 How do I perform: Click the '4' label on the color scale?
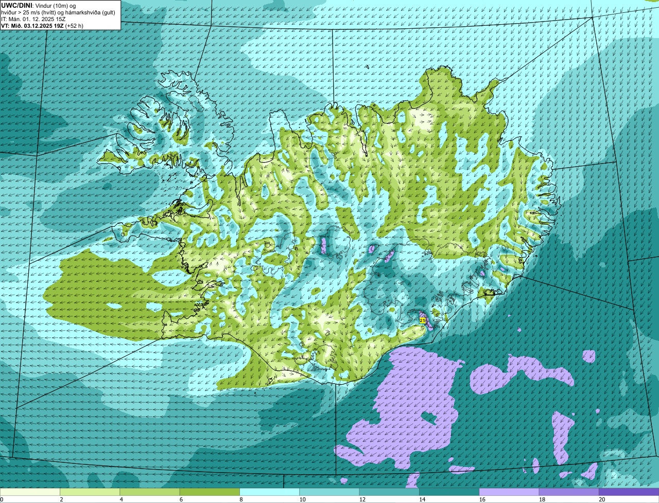pyautogui.click(x=121, y=499)
